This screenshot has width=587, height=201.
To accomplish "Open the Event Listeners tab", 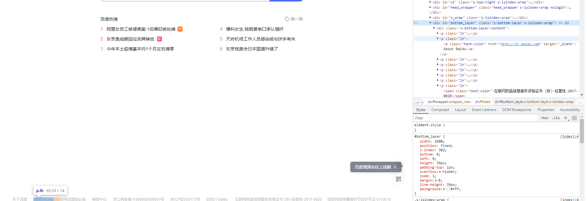I will pos(484,110).
